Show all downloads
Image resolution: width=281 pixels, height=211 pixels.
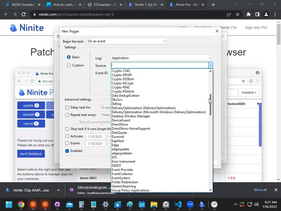coord(260,190)
